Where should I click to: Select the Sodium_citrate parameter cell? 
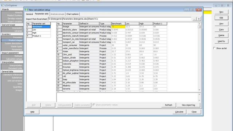tap(70, 57)
